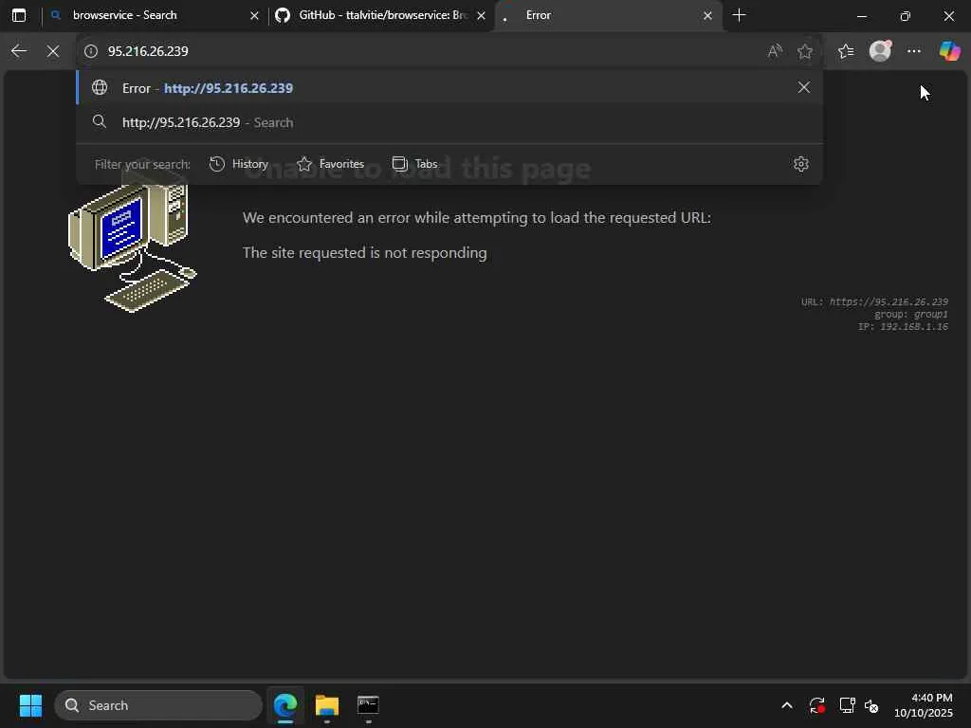Screen dimensions: 971x728
Task: Close the Error tab
Action: [x=707, y=16]
